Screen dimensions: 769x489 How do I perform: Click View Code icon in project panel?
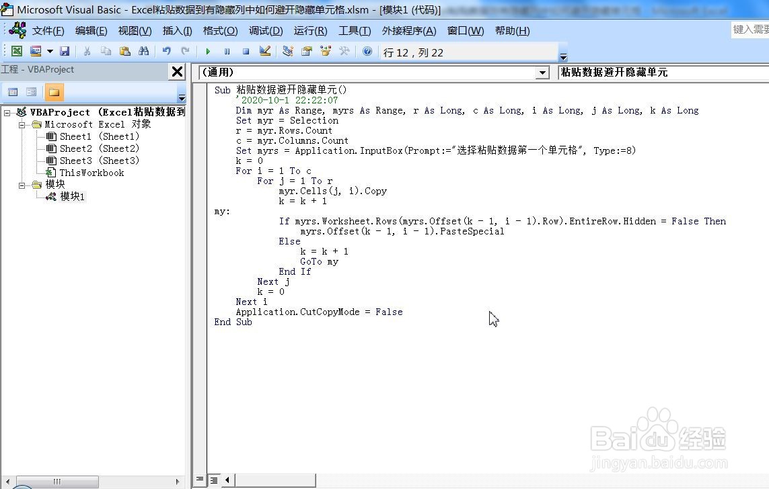[x=13, y=92]
